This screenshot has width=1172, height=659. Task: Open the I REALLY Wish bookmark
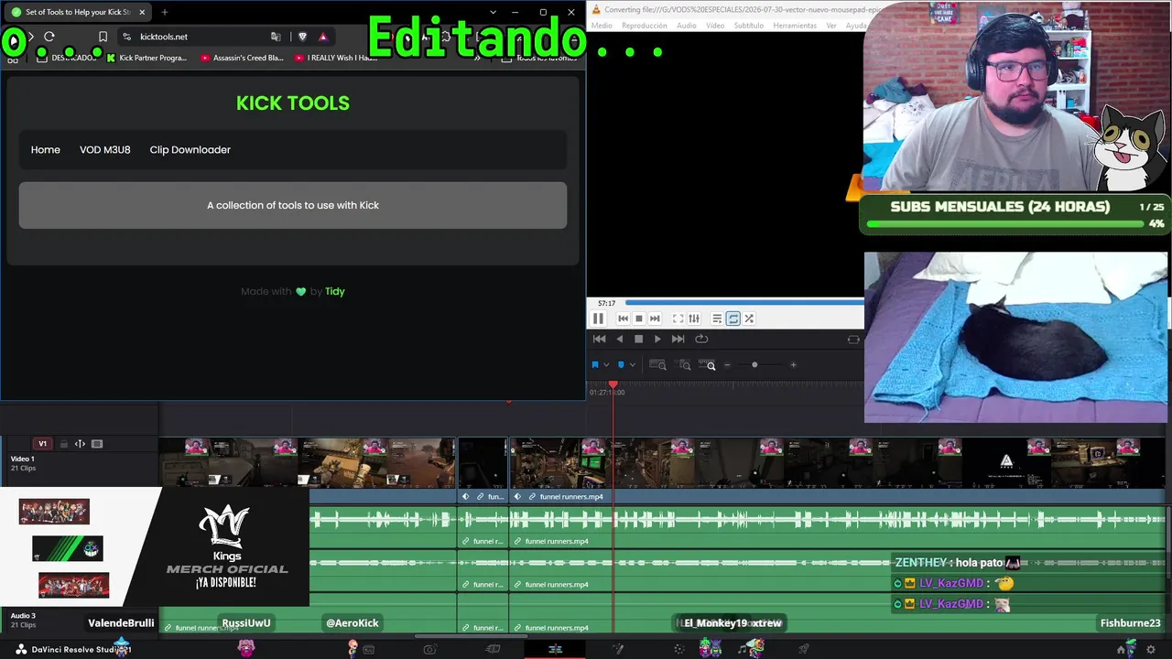point(336,58)
